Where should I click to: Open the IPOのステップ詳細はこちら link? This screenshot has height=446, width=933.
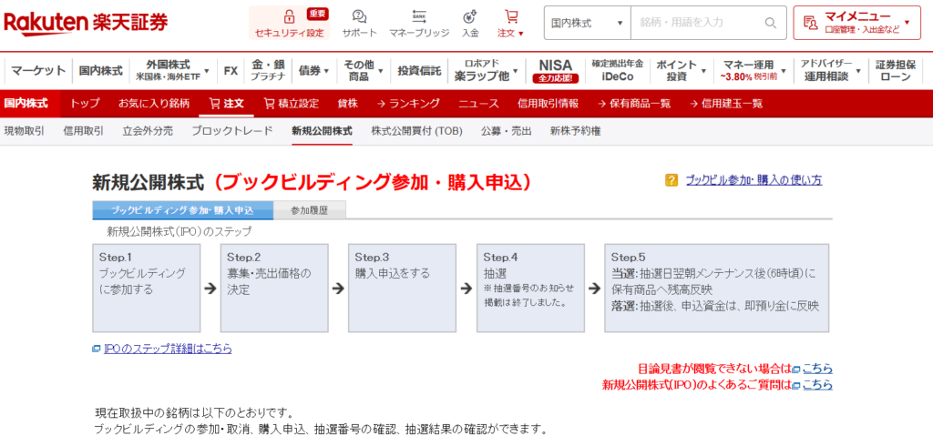coord(167,349)
